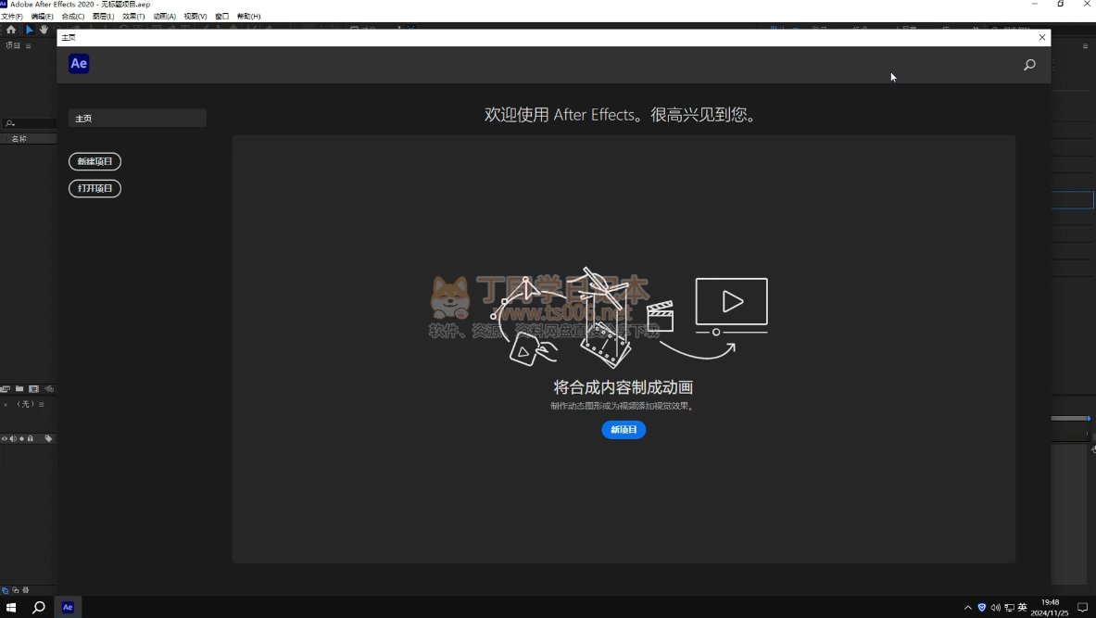Toggle the speaker audio column switch

[13, 438]
